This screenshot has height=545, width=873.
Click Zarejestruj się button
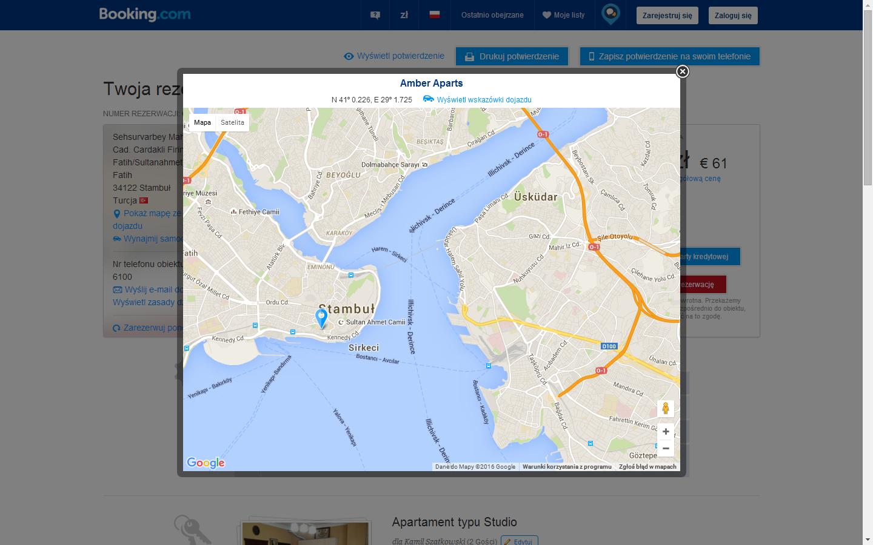click(x=667, y=16)
